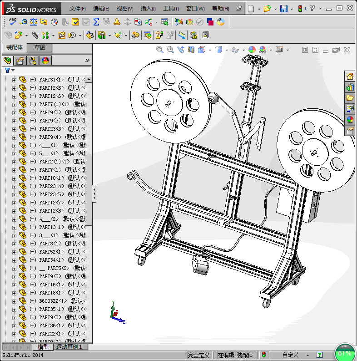Screen dimensions: 357x361
Task: Open the 编辑(E) menu
Action: (x=101, y=9)
